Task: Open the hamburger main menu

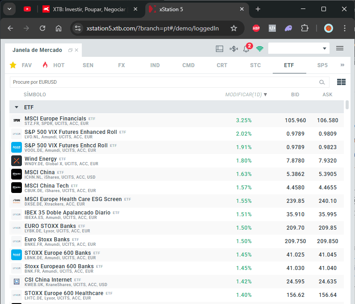Action: pyautogui.click(x=340, y=48)
